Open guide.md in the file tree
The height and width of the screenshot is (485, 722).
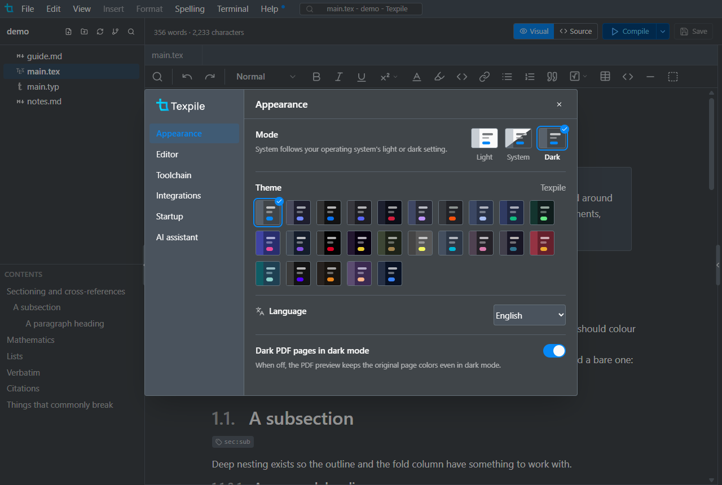click(x=71, y=56)
